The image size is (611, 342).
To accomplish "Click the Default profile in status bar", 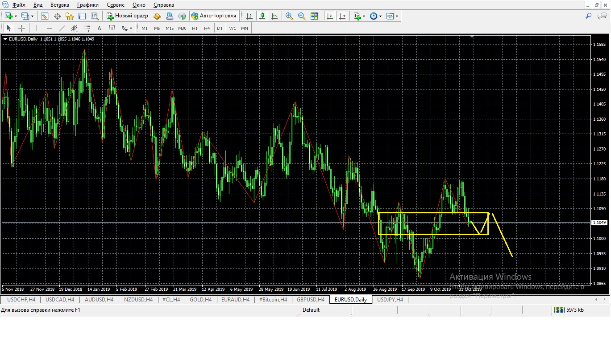I will pos(311,310).
